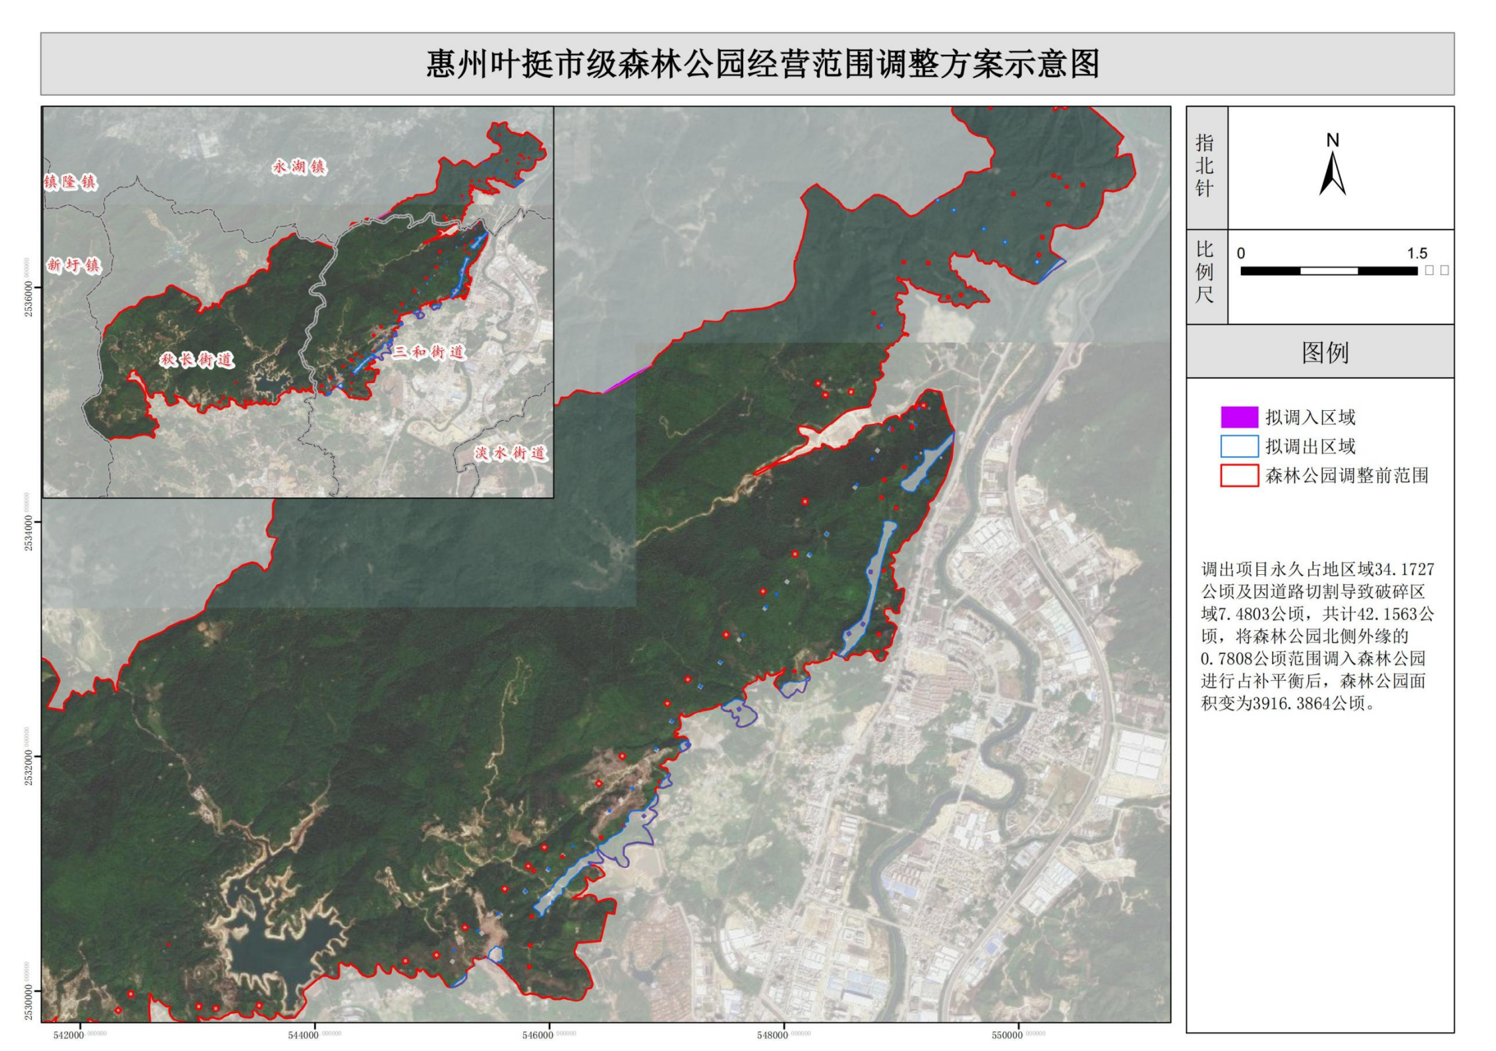Screen dimensions: 1496x1051
Task: Click the 指北针 label box
Action: point(1205,166)
